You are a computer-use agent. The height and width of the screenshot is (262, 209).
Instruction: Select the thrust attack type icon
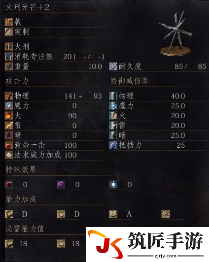[x=9, y=32]
